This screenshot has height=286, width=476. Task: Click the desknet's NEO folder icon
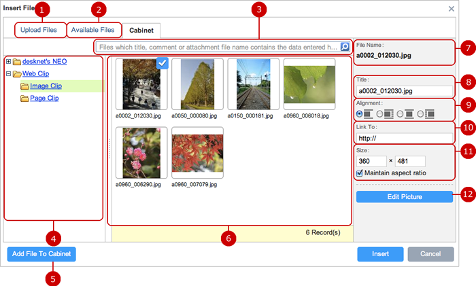tap(17, 61)
